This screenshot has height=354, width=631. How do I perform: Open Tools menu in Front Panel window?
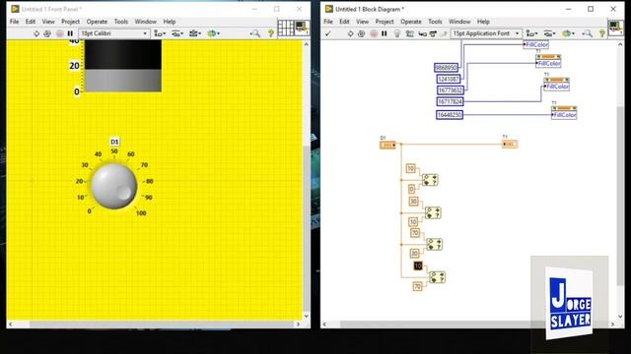[120, 22]
